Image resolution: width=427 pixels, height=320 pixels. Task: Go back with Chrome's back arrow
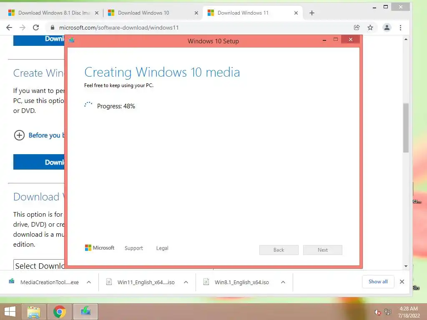pos(9,27)
